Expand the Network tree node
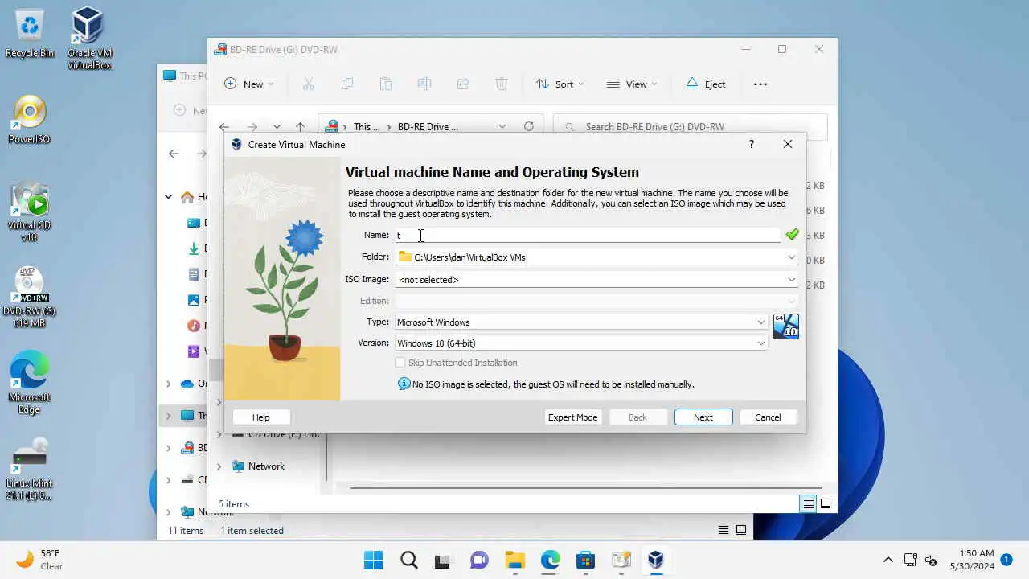This screenshot has width=1029, height=579. tap(219, 466)
